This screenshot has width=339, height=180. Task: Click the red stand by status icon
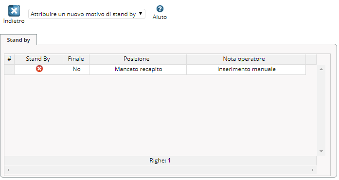(x=39, y=69)
